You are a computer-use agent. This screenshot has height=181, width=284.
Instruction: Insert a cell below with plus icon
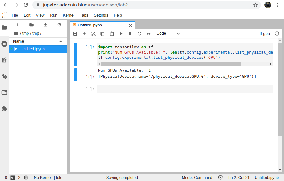click(x=84, y=34)
